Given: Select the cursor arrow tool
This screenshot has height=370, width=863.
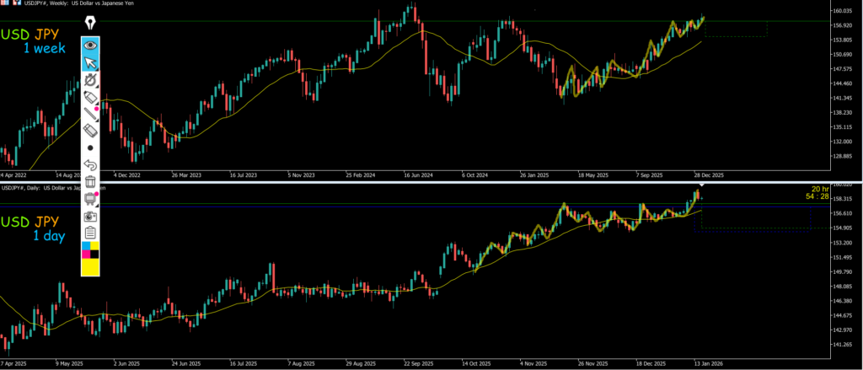Looking at the screenshot, I should [90, 62].
